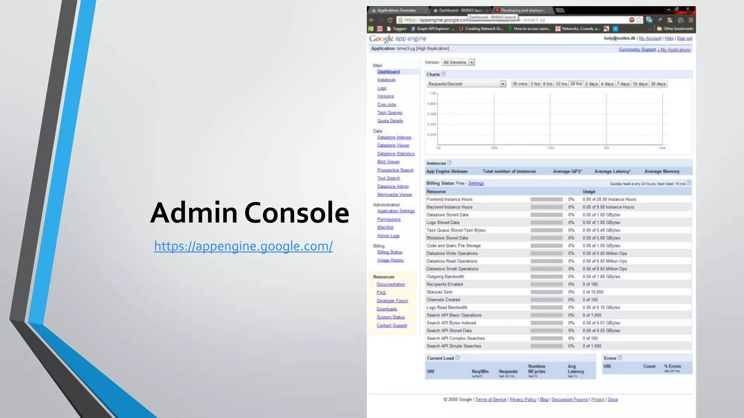Select the 30 days chart range

pos(658,84)
